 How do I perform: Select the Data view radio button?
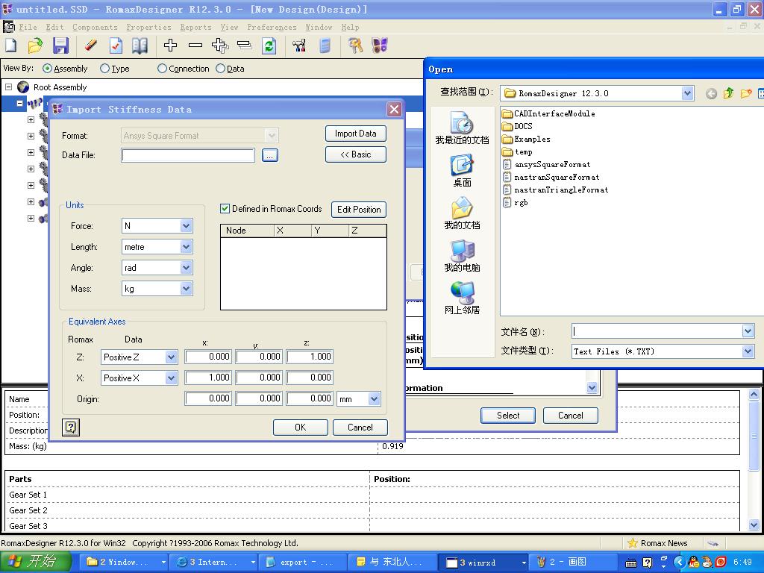pos(220,69)
